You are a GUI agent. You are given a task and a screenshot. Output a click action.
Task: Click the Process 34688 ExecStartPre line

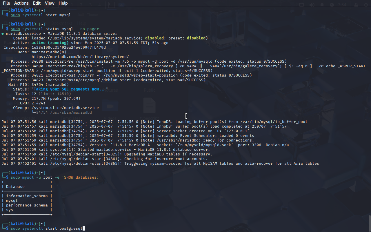pos(148,61)
